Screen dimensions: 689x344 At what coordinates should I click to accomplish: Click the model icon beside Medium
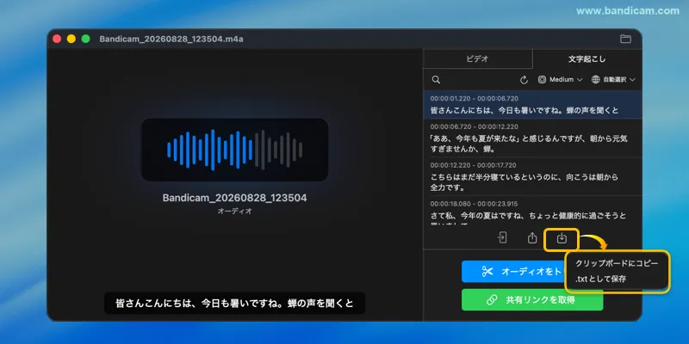coord(543,80)
